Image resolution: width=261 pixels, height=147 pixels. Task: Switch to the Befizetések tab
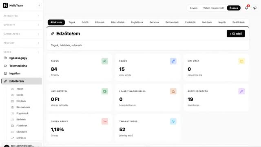pyautogui.click(x=172, y=22)
